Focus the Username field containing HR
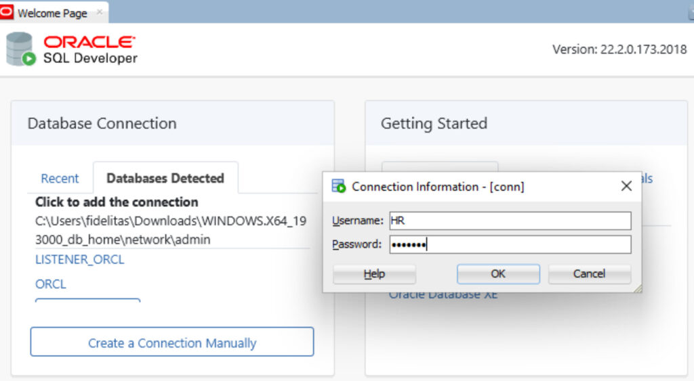The width and height of the screenshot is (694, 381). pyautogui.click(x=510, y=221)
